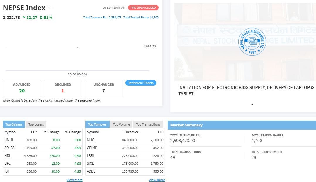Click the HDL symbol in Top Gainers
Viewport: 316px width, 182px height.
click(8, 155)
